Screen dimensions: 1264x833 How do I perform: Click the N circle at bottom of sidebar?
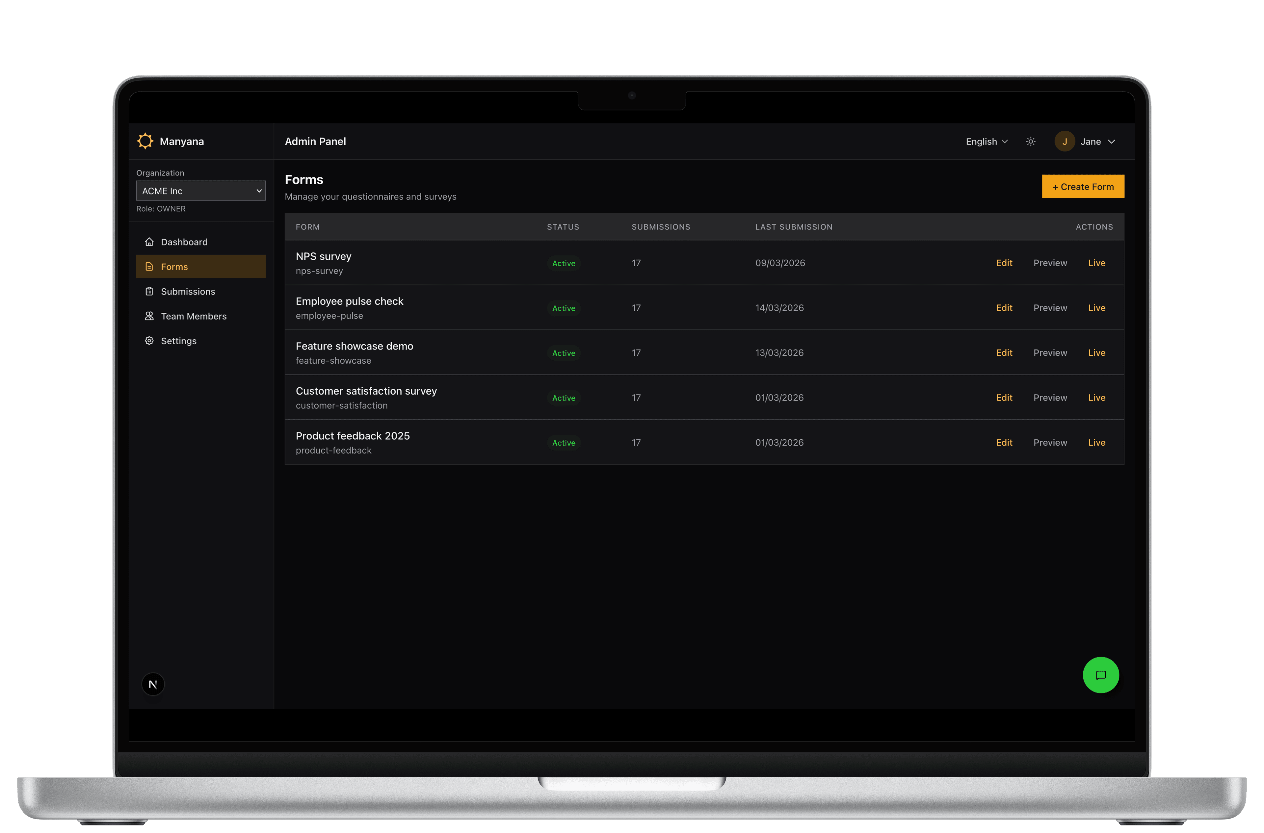click(x=153, y=684)
